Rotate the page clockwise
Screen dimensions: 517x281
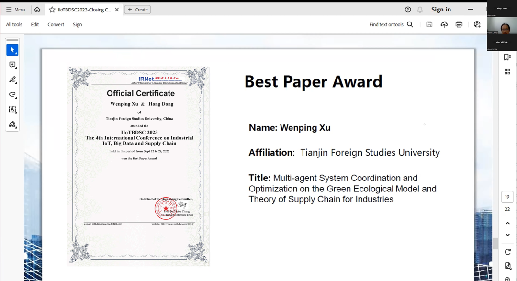tap(507, 252)
